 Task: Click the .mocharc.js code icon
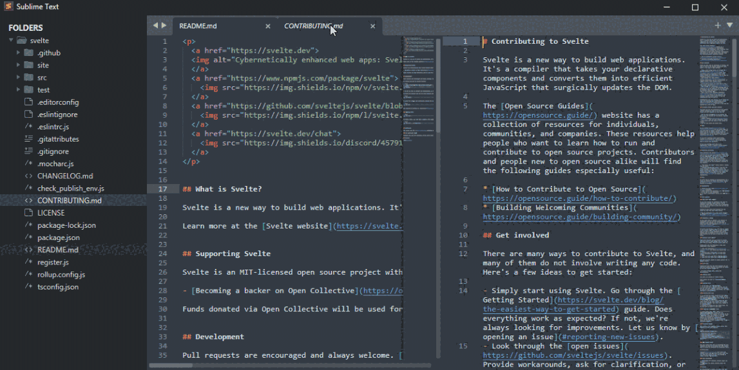(x=29, y=163)
